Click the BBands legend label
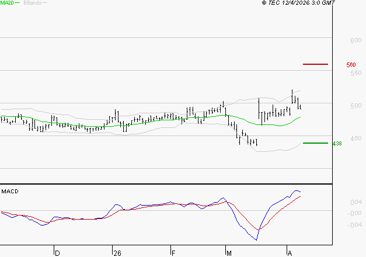The height and width of the screenshot is (257, 366). pyautogui.click(x=32, y=3)
